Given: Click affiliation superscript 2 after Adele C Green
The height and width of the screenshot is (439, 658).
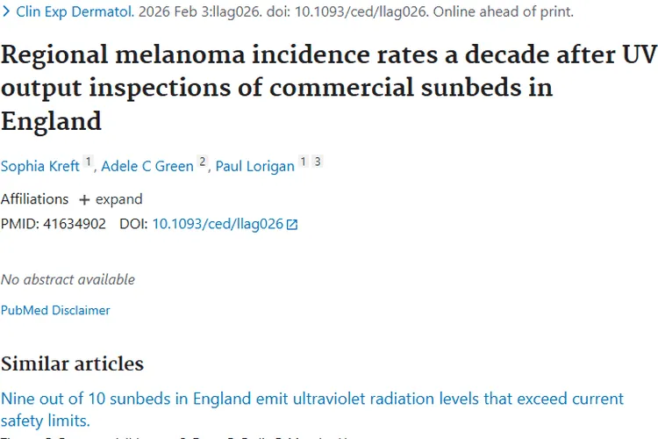Looking at the screenshot, I should (203, 162).
